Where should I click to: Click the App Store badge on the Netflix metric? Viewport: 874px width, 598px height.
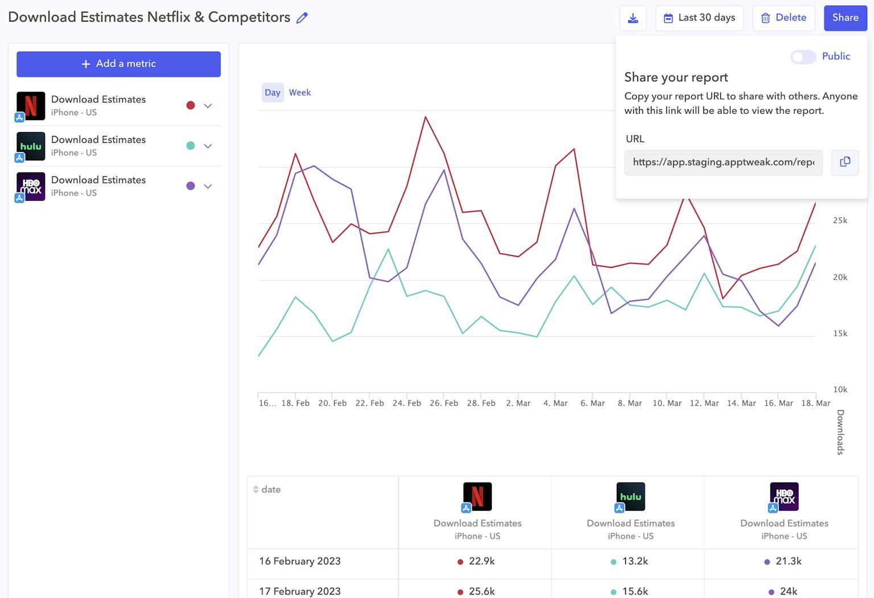tap(20, 117)
